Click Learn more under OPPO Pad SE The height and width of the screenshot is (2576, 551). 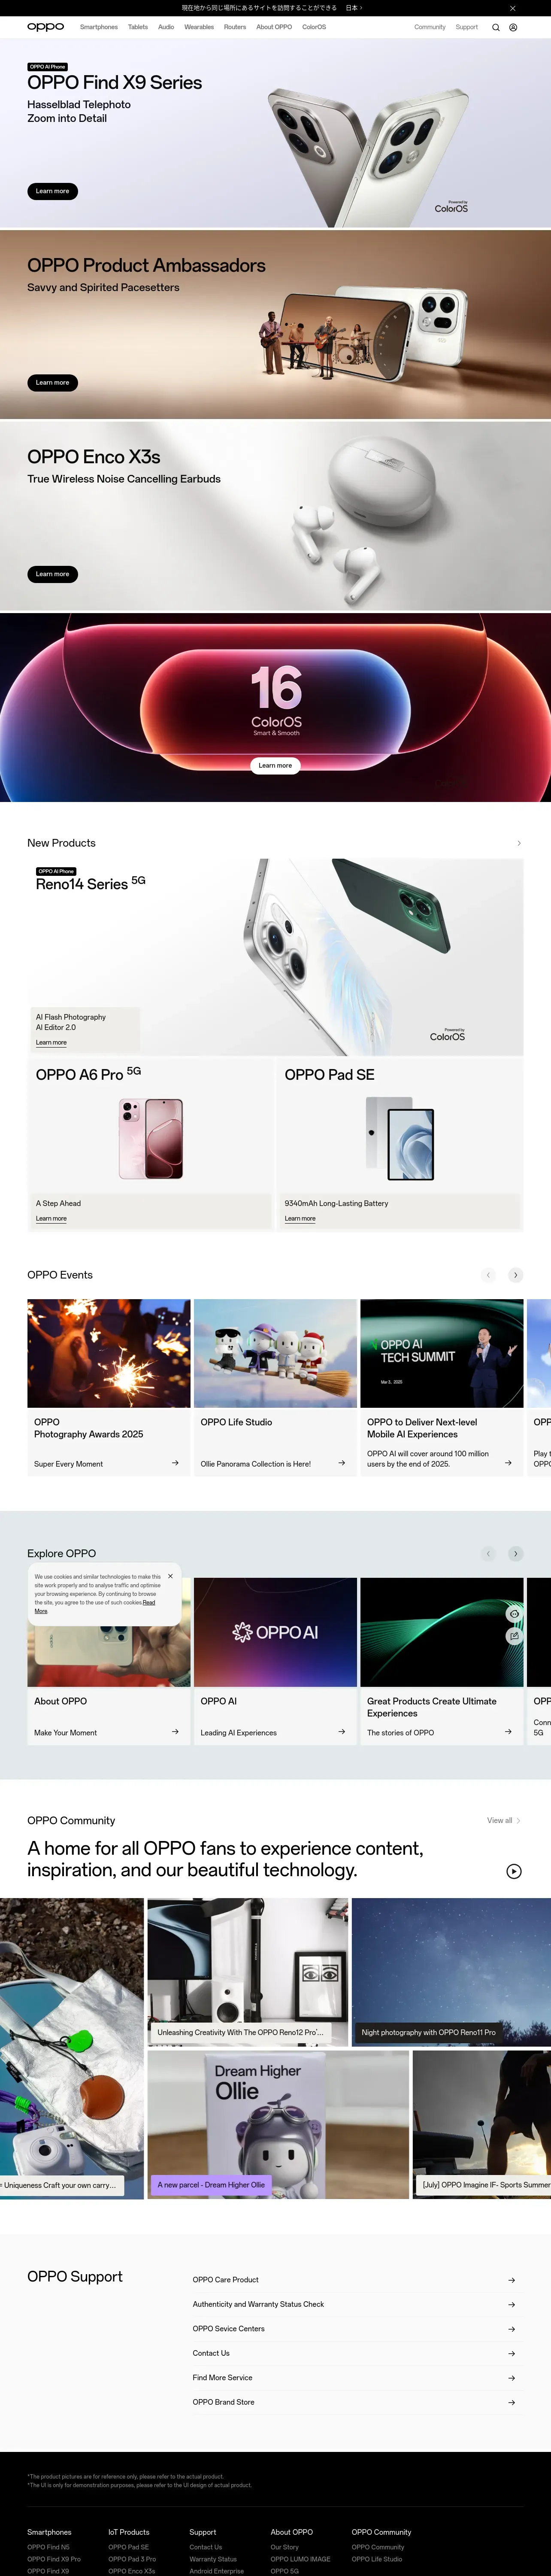(x=300, y=1218)
